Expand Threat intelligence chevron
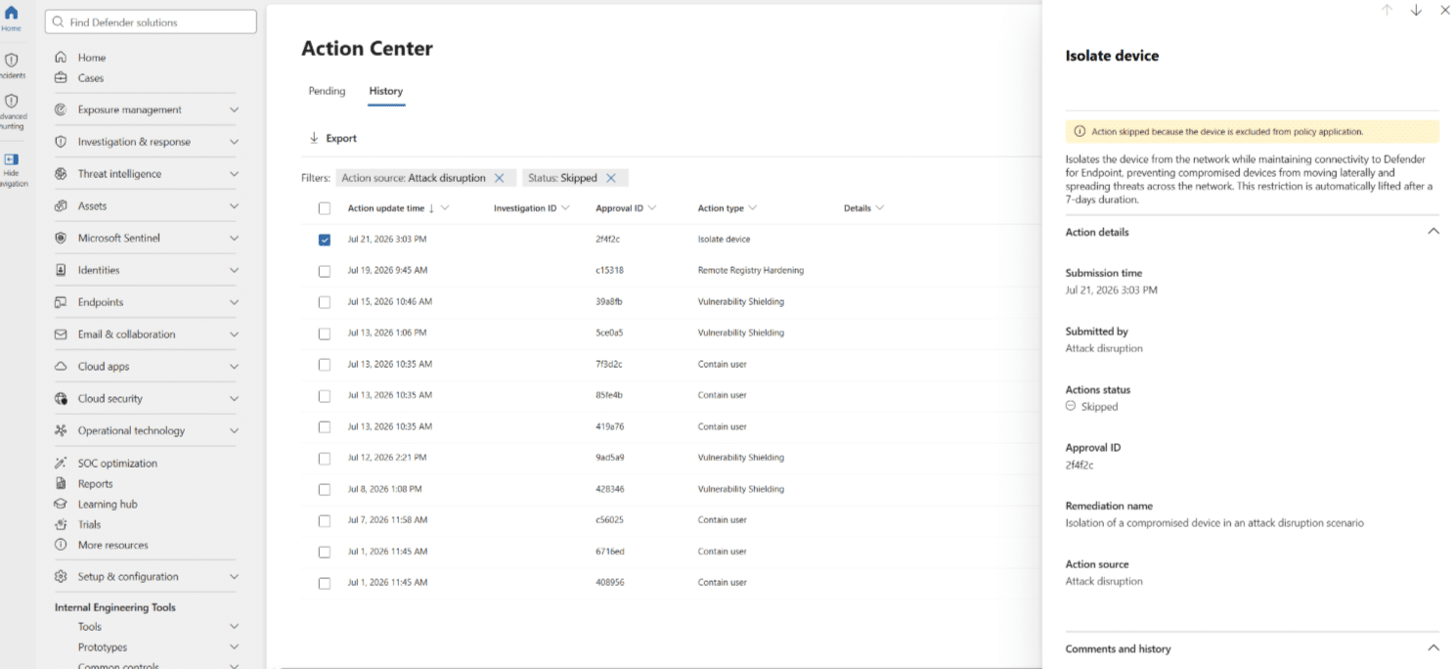 click(234, 174)
